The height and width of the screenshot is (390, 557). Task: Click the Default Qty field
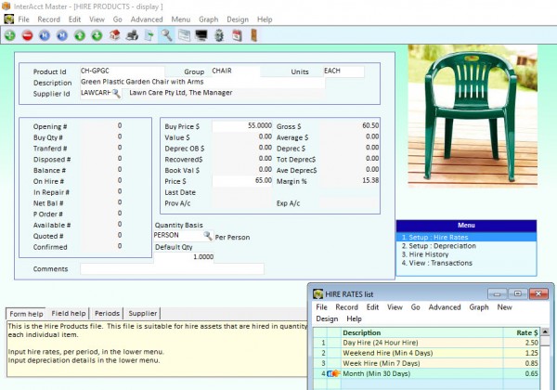pos(184,257)
